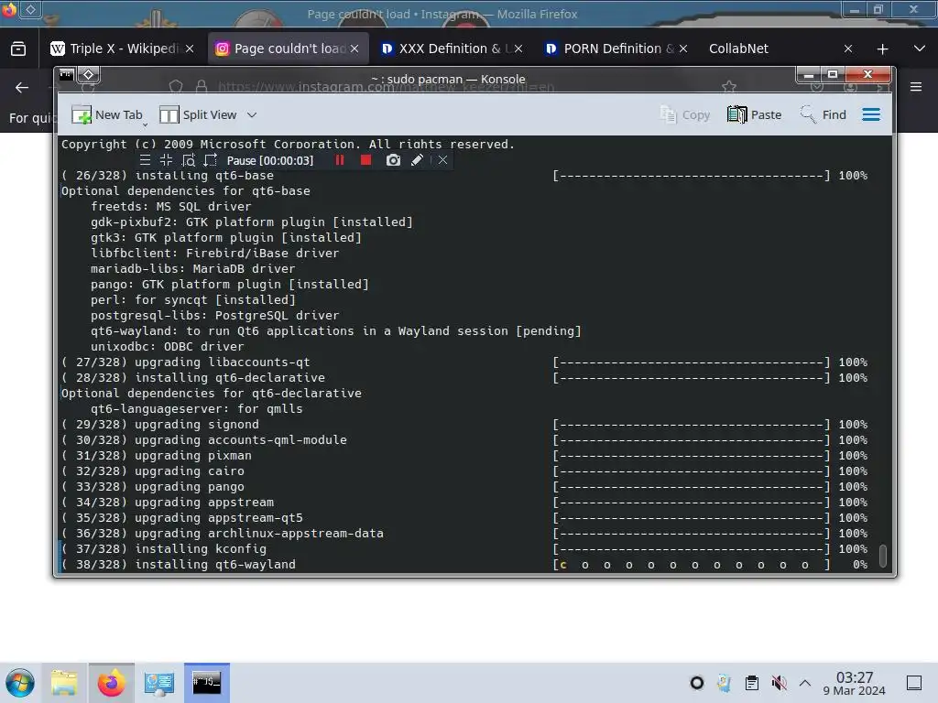Close the CollabNet tab

point(848,49)
